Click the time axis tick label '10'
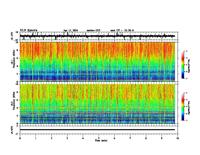The image size is (200, 155). tap(178, 138)
